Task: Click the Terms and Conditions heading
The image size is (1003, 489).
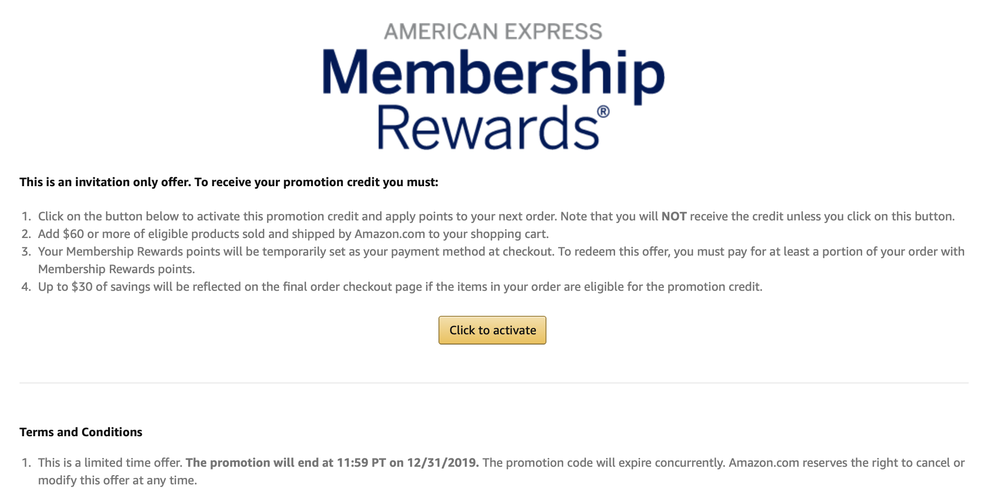Action: pyautogui.click(x=81, y=432)
